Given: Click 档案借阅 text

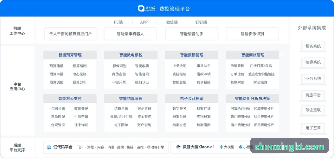Looking at the screenshot, I should click(x=204, y=125).
